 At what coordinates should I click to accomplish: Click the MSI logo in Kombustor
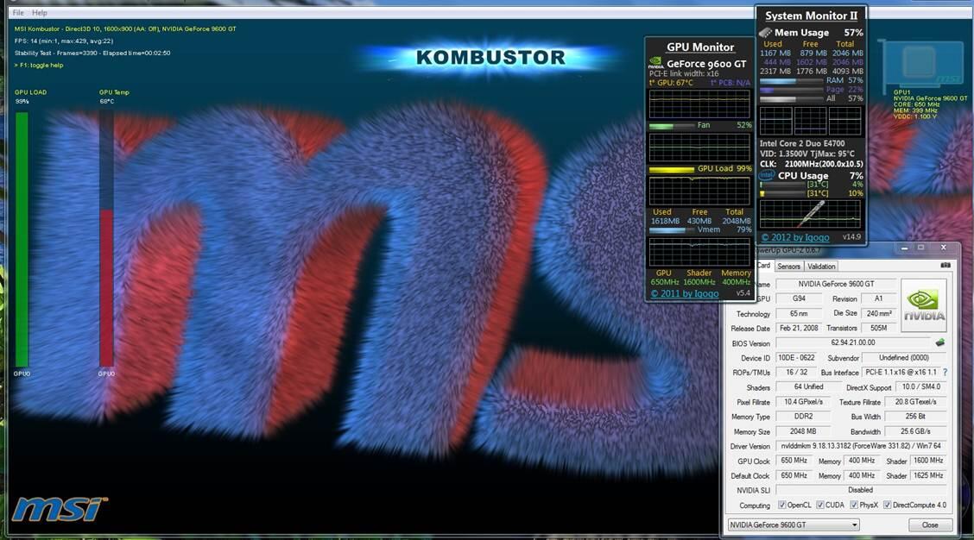point(60,509)
